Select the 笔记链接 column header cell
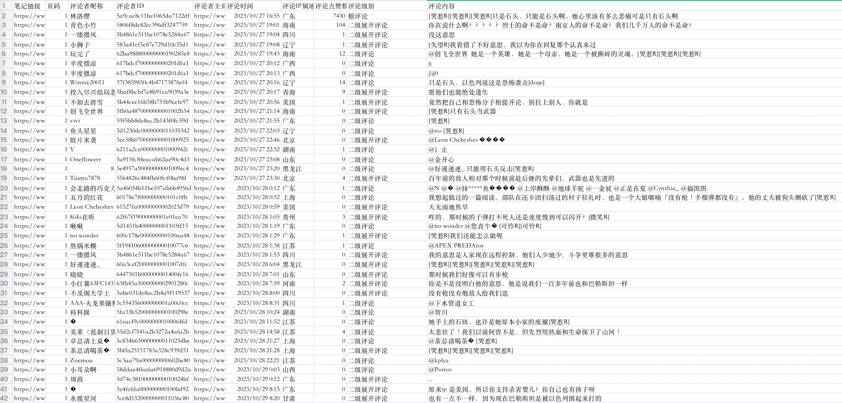The height and width of the screenshot is (403, 842). pyautogui.click(x=29, y=6)
